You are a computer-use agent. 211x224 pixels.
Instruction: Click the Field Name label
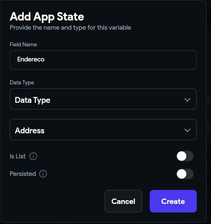coord(23,44)
